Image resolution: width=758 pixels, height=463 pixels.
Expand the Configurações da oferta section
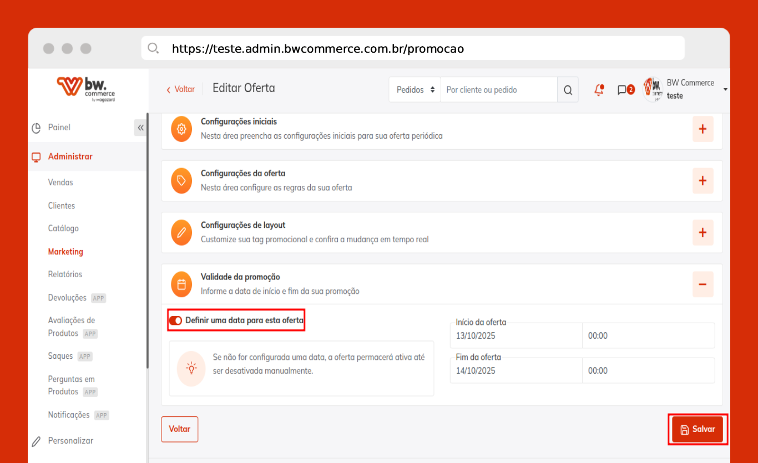703,181
